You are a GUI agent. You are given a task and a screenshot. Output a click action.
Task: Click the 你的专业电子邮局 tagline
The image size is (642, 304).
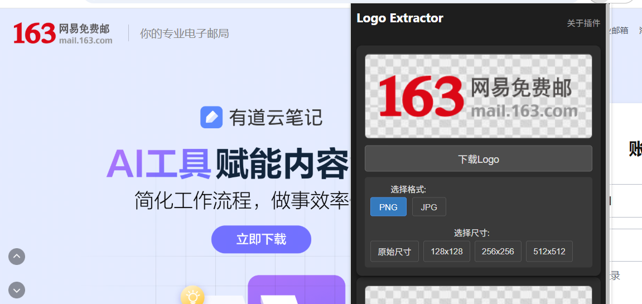pos(184,33)
